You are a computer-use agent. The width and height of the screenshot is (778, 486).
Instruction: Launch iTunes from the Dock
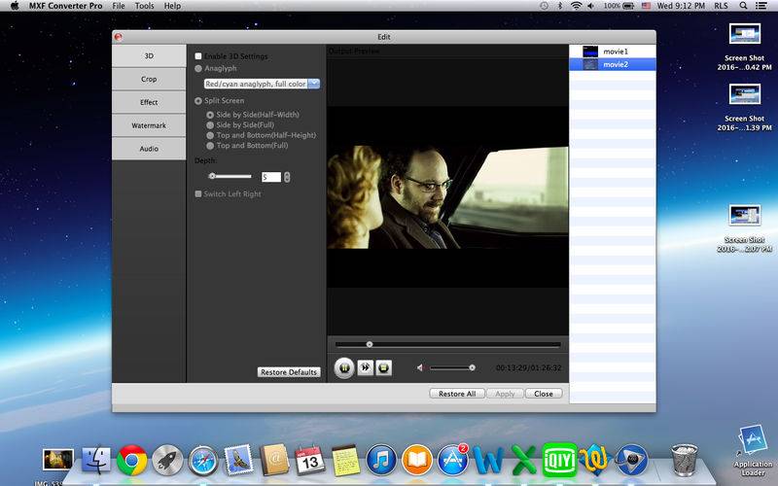click(381, 460)
